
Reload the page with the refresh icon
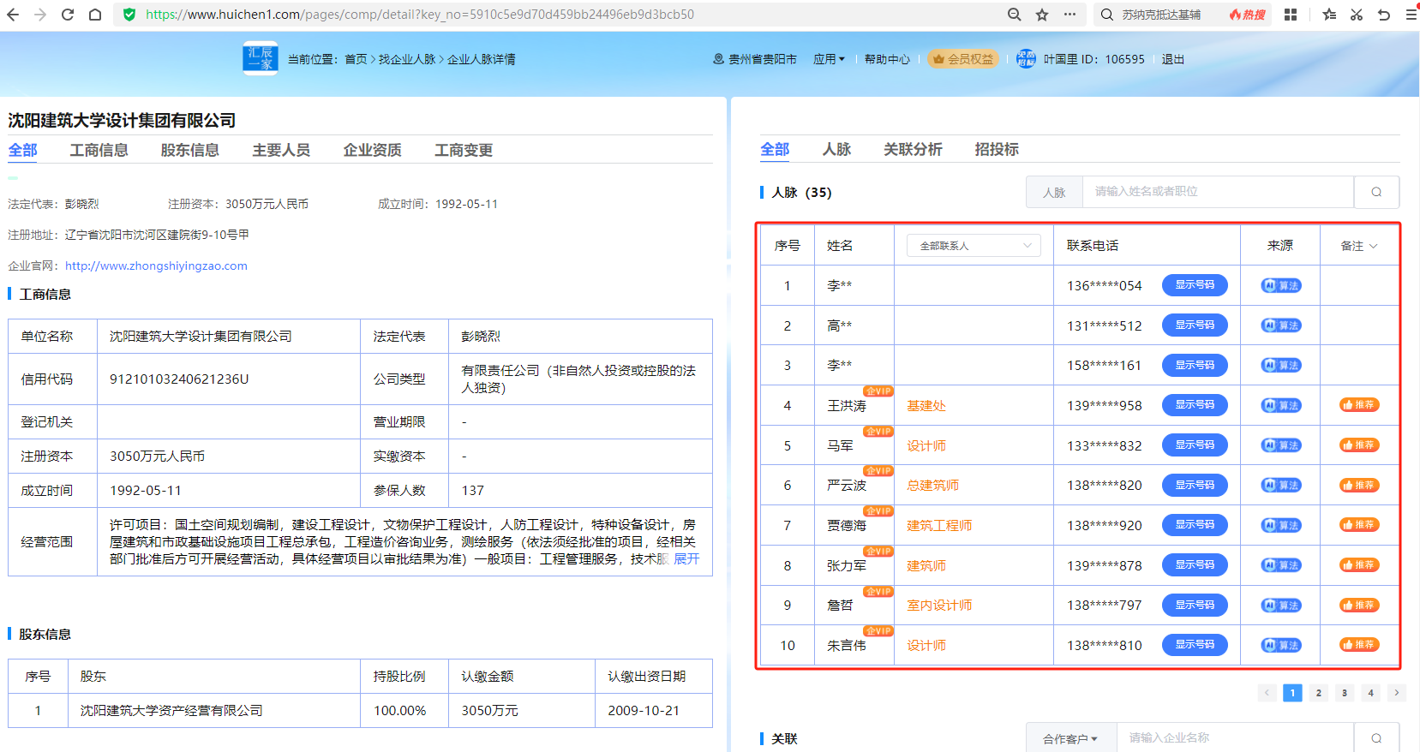coord(68,15)
